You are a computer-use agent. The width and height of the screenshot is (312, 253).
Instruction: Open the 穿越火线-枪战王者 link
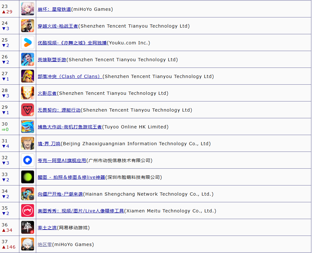58,26
